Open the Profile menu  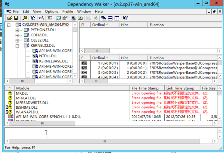(x=68, y=11)
